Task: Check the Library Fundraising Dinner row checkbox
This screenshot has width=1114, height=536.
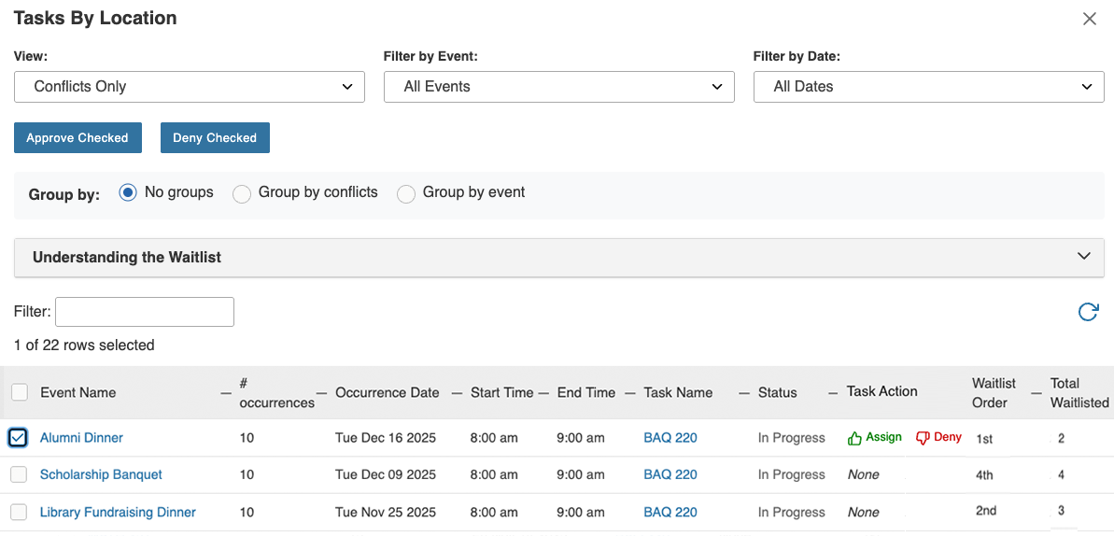Action: tap(19, 512)
